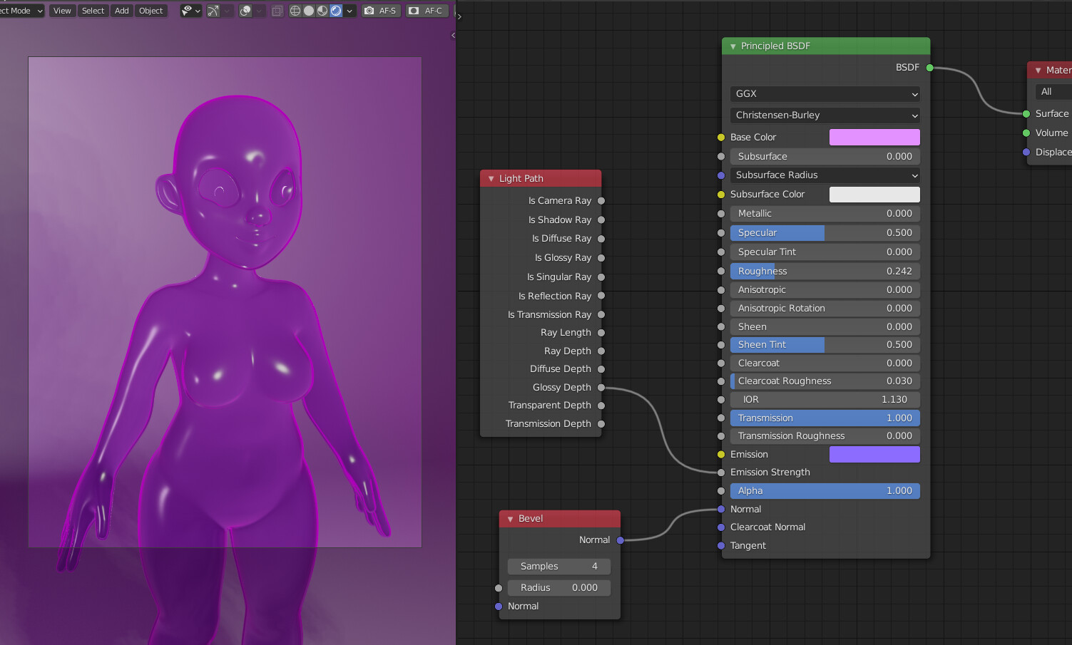Click the Is Camera Ray output socket
The width and height of the screenshot is (1072, 645).
coord(601,201)
